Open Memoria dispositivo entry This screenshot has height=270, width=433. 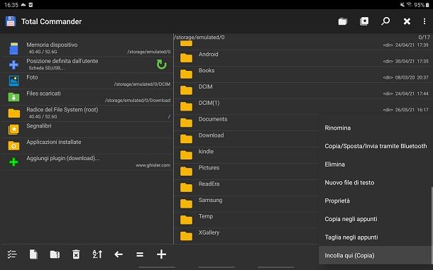[87, 48]
